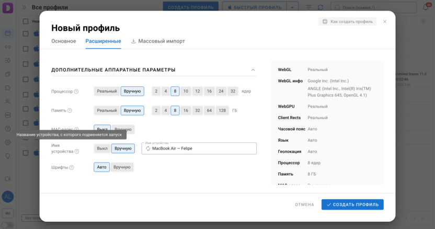Image resolution: width=435 pixels, height=229 pixels.
Task: Set Процессор mode to Реальный
Action: point(107,91)
